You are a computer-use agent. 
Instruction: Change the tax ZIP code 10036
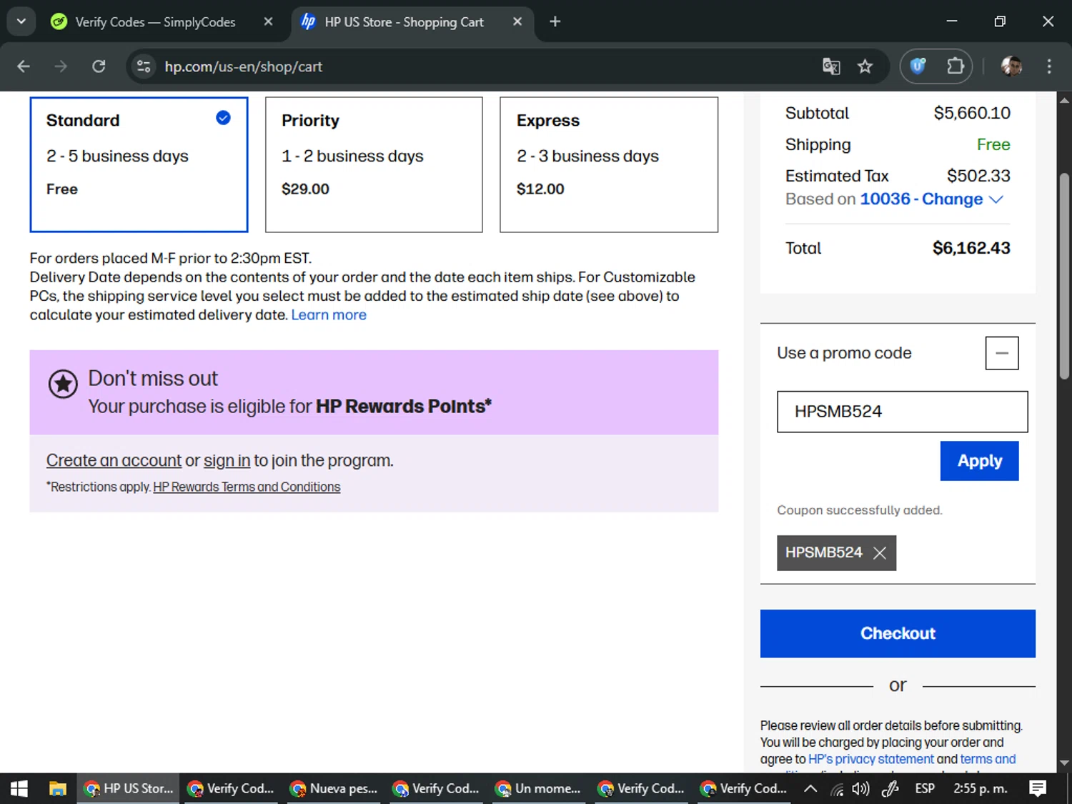pyautogui.click(x=921, y=199)
